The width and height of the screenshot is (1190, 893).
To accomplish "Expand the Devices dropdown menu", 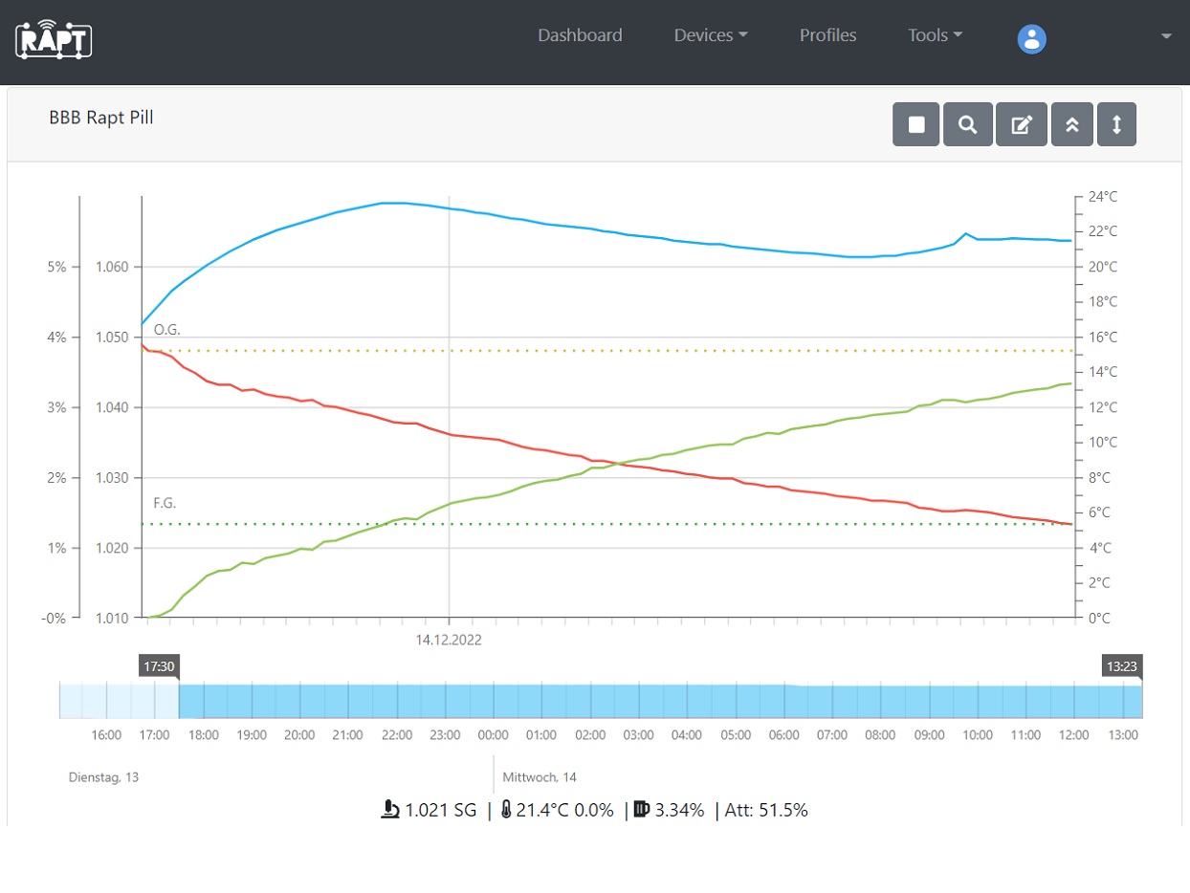I will coord(710,35).
